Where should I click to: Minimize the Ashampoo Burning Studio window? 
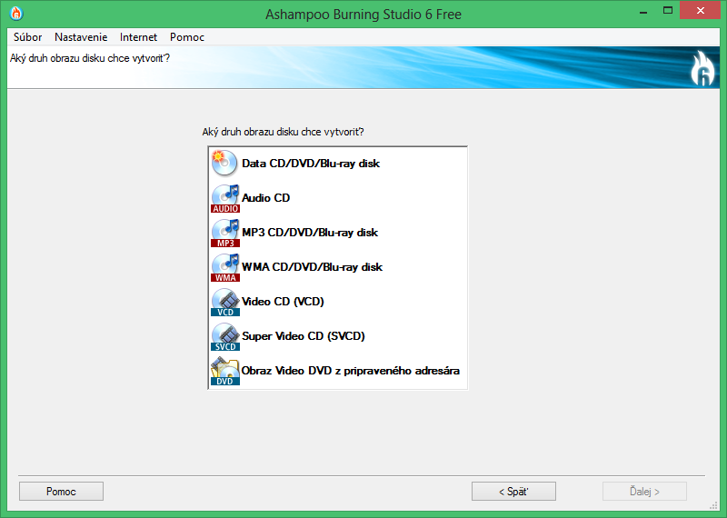pos(643,11)
